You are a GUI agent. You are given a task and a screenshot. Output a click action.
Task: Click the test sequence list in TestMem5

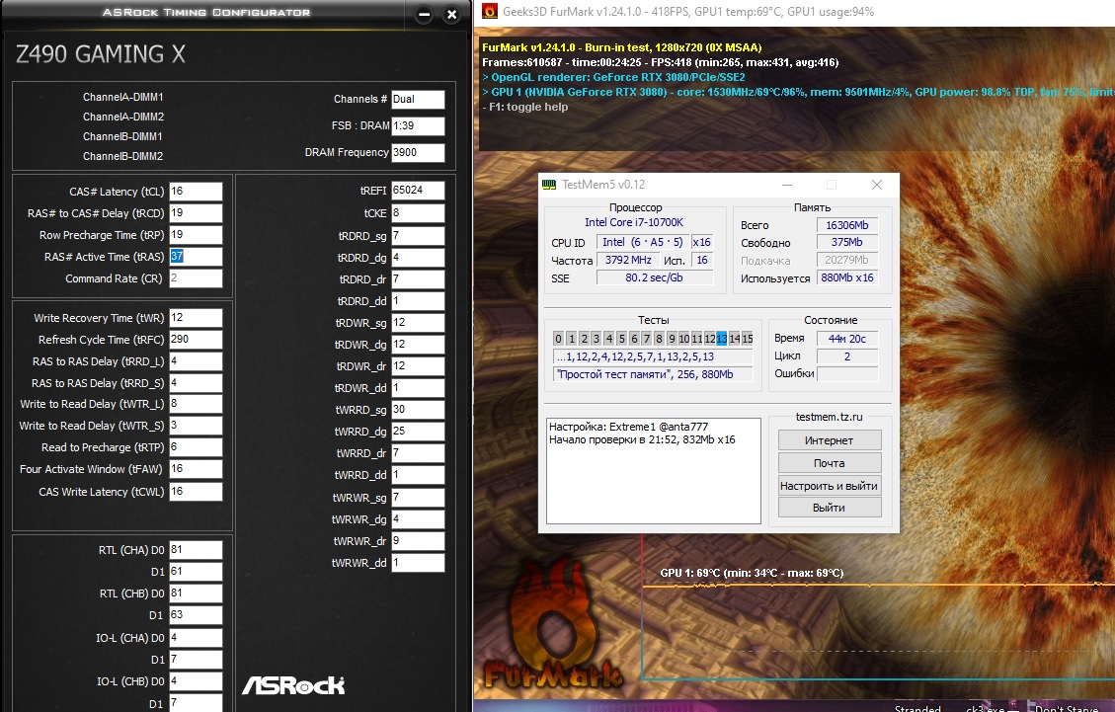(x=653, y=357)
